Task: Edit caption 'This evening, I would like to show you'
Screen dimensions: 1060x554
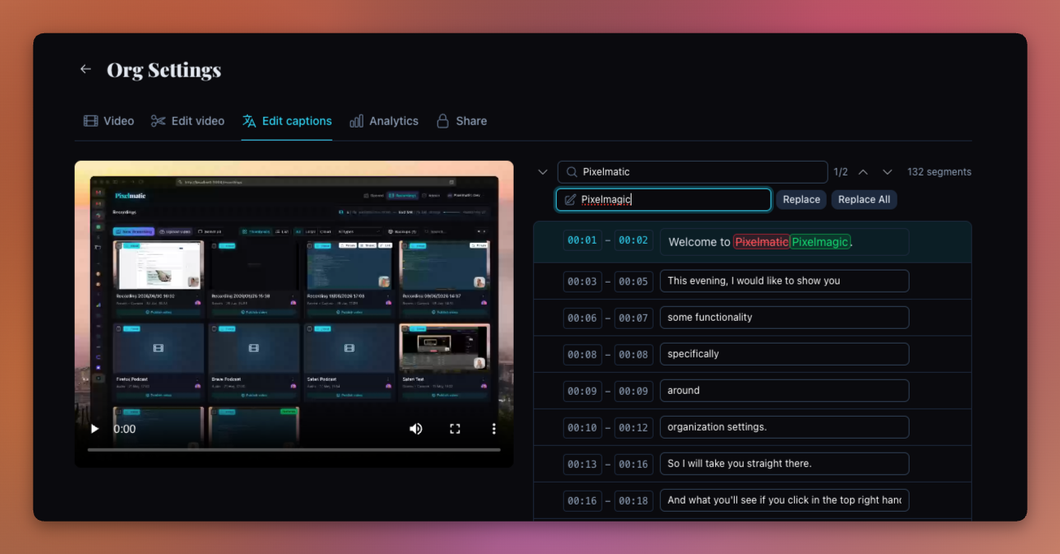Action: pyautogui.click(x=784, y=281)
